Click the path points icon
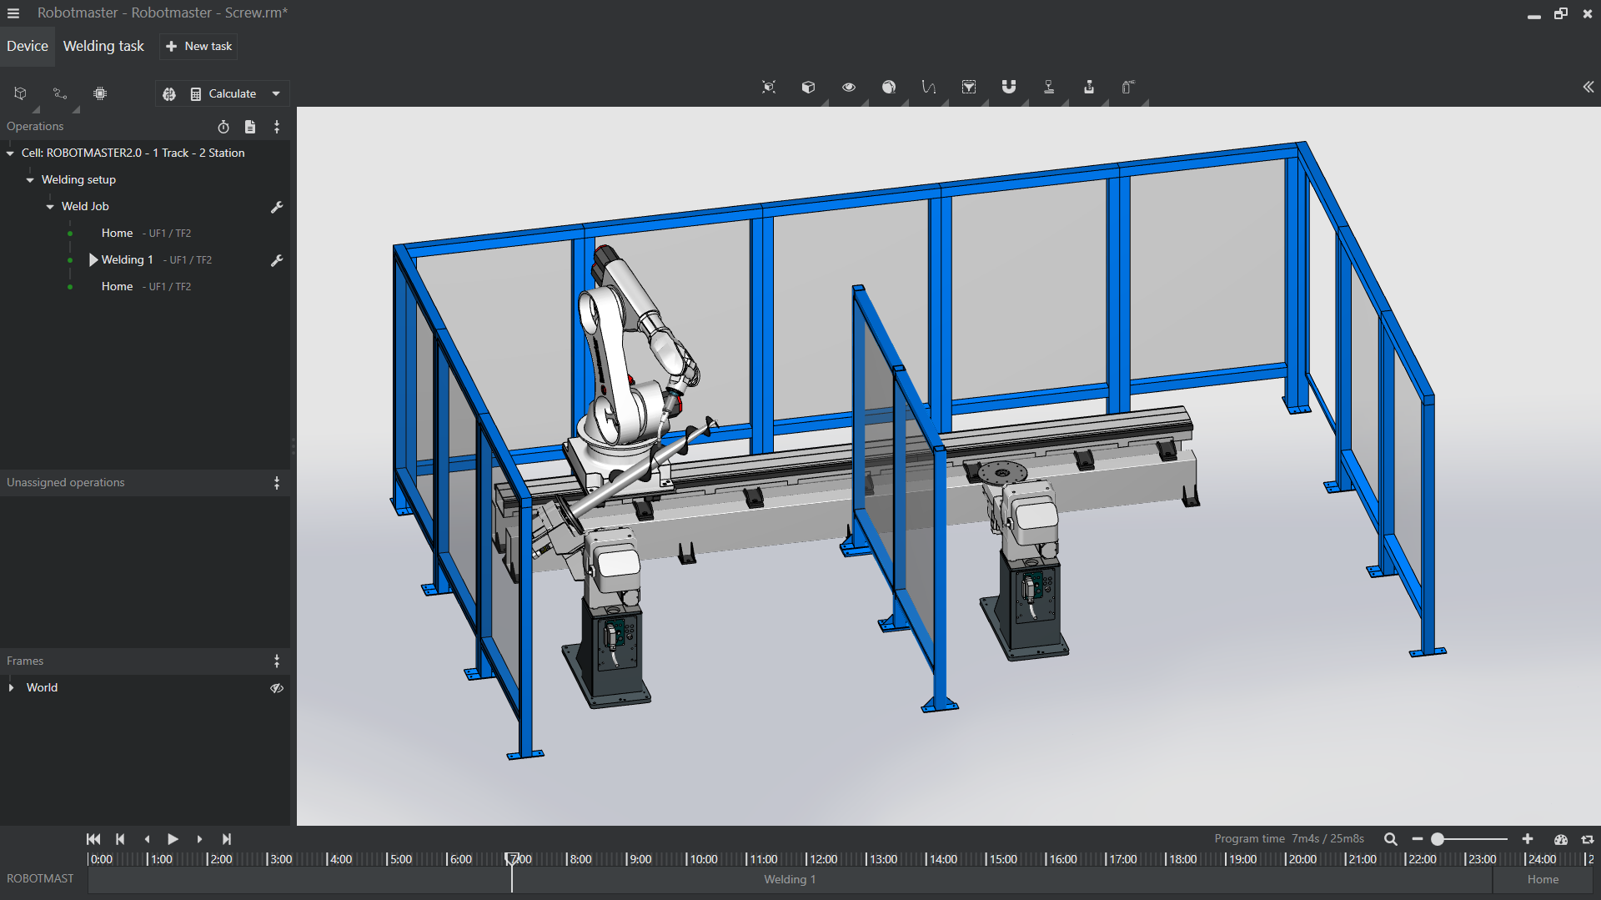 [60, 93]
